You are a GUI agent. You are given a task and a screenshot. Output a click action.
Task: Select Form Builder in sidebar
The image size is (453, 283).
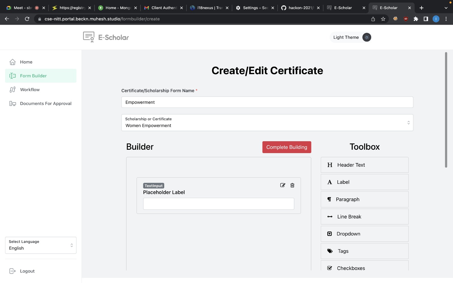coord(41,76)
